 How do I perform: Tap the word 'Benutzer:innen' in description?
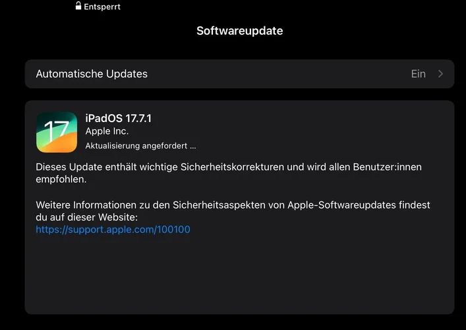point(388,167)
